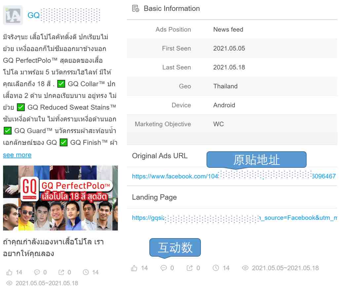Click the comment icon in the details panel
Viewport: 340px width, 290px height.
click(x=164, y=268)
